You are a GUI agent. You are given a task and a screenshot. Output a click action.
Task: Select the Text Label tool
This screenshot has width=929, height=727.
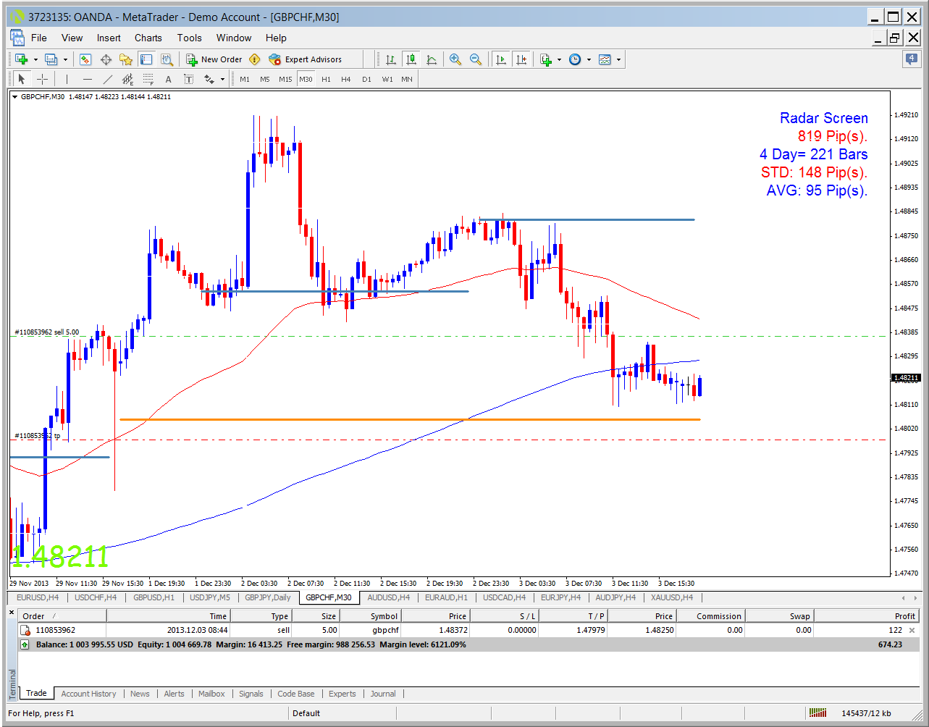(189, 79)
